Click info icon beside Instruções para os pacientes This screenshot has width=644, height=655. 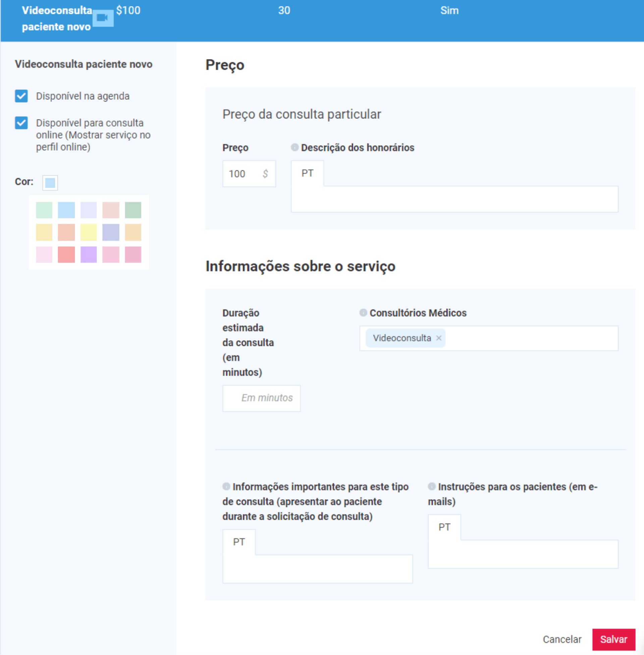(x=432, y=486)
